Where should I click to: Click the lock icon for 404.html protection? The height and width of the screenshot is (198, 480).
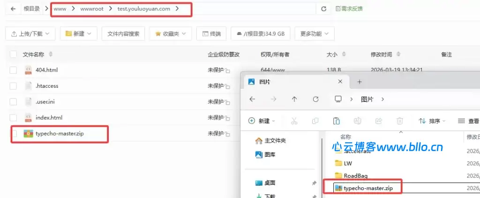[x=227, y=70]
